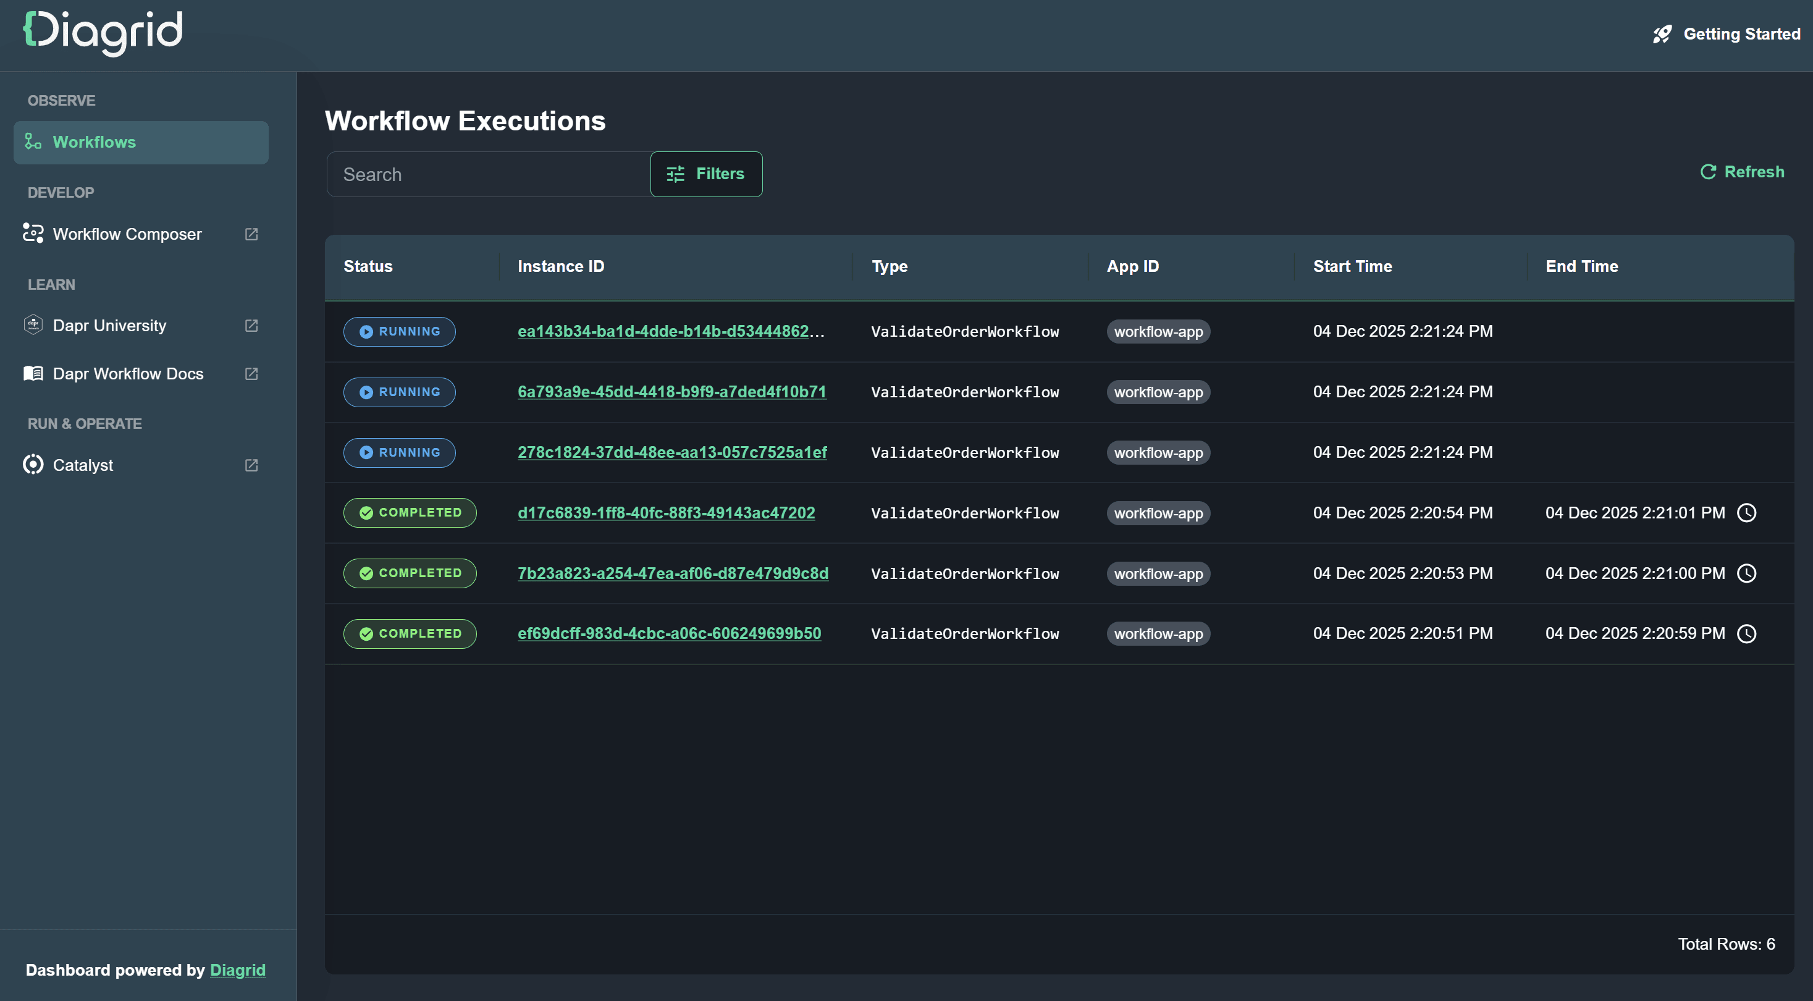Image resolution: width=1813 pixels, height=1001 pixels.
Task: Click the Status column header
Action: 368,266
